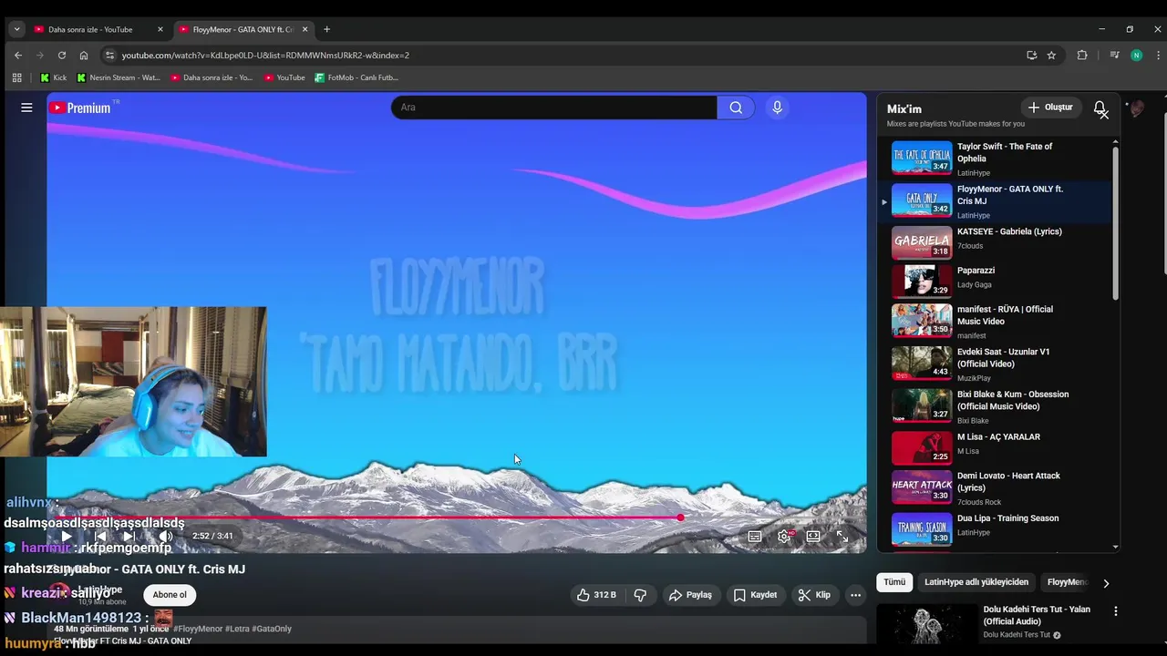Click the red progress scrubber handle
The image size is (1167, 656).
coord(680,518)
